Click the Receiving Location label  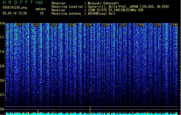coord(67,7)
